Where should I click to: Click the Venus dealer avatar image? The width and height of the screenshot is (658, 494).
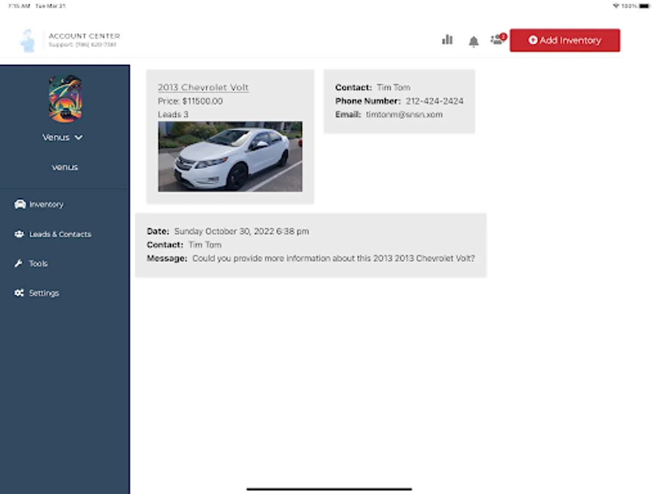(x=65, y=99)
